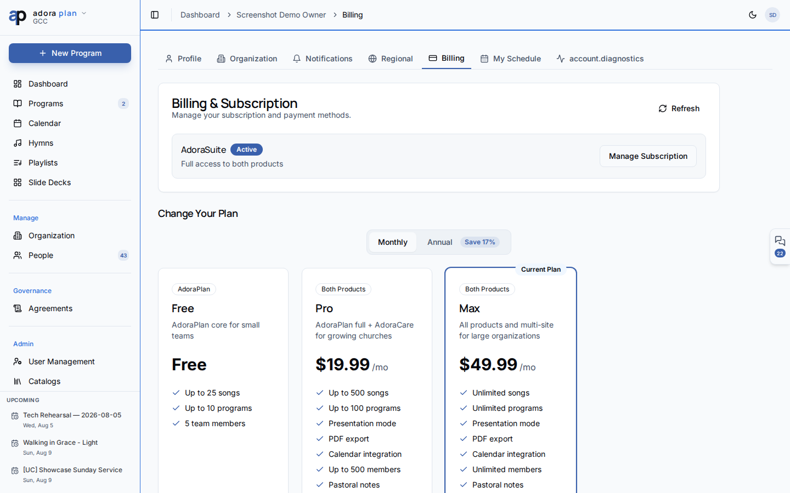Open the adora plan organization switcher chevron
Image resolution: width=790 pixels, height=493 pixels.
click(84, 13)
